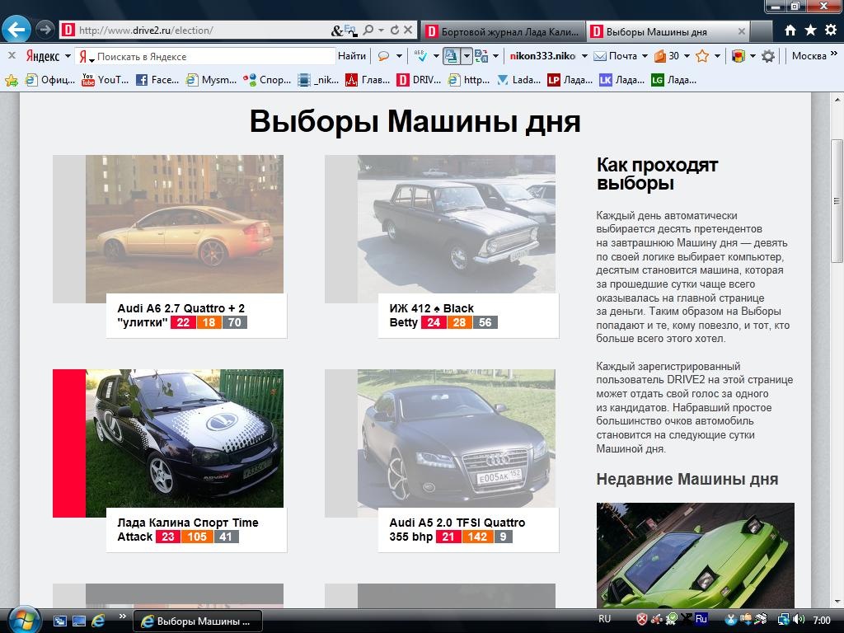Click the address bar search magnifier icon
This screenshot has height=633, width=844.
click(368, 30)
